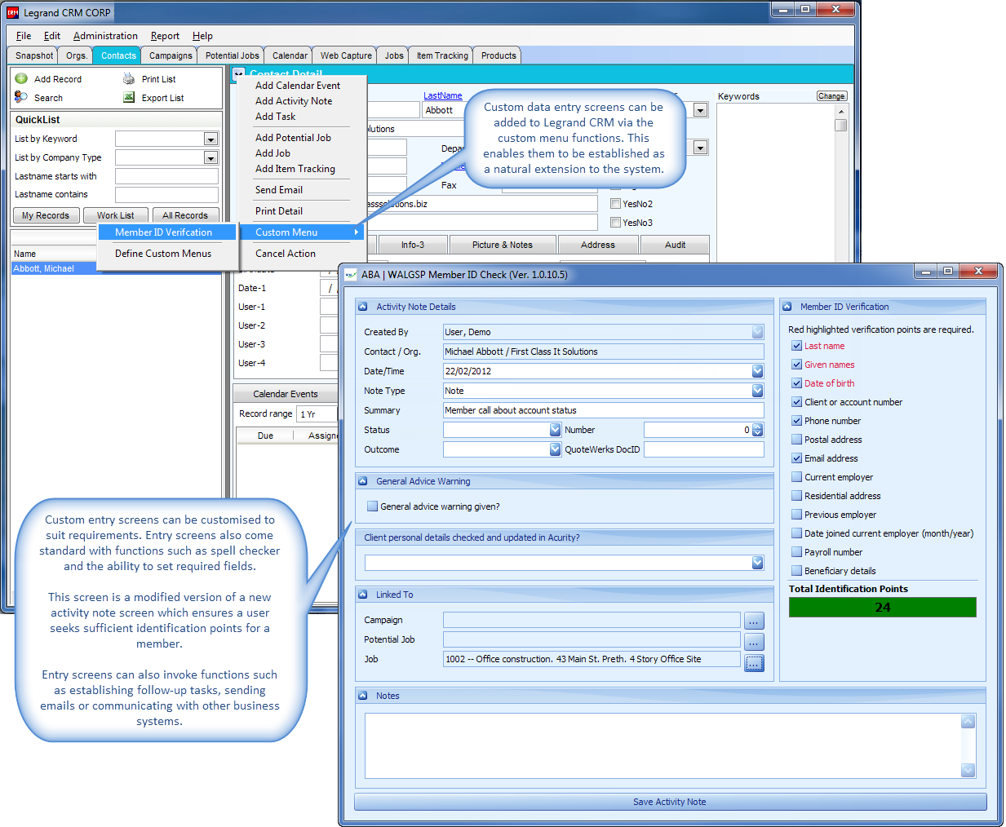Open the Status dropdown
The width and height of the screenshot is (1006, 827).
pyautogui.click(x=555, y=430)
